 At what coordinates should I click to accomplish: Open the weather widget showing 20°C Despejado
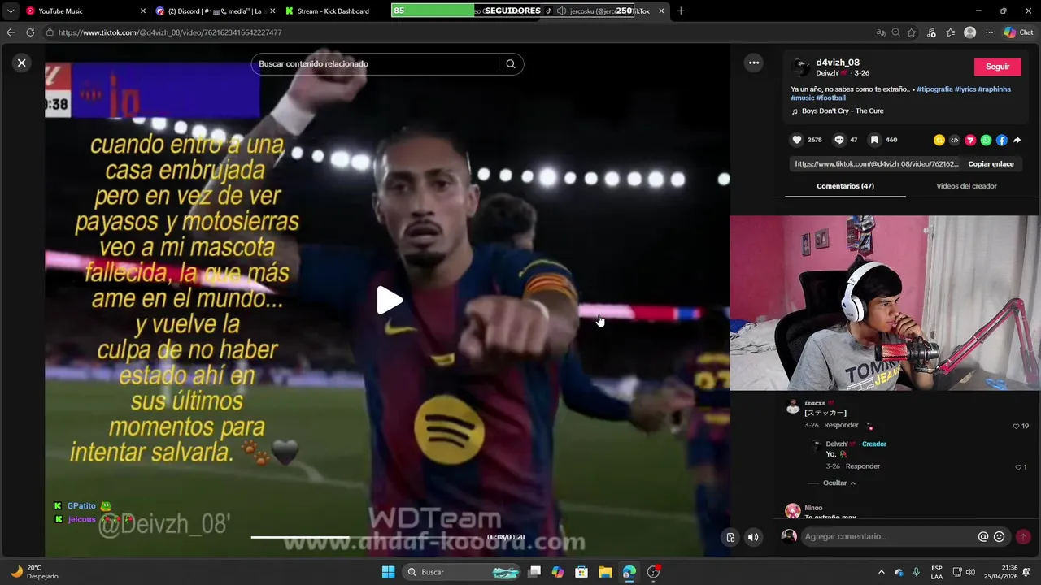tap(34, 572)
